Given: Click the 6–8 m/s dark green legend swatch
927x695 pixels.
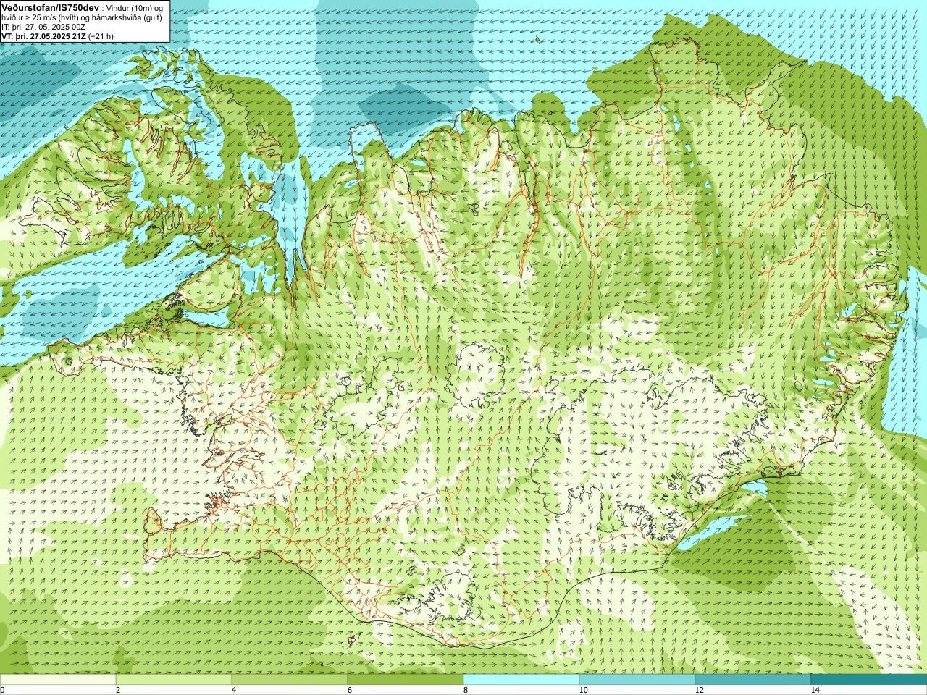Looking at the screenshot, I should tap(406, 680).
